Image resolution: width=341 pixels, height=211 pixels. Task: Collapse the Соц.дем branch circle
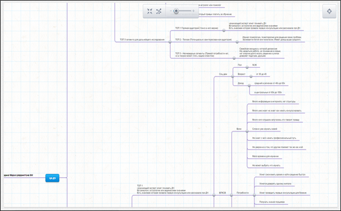point(232,76)
